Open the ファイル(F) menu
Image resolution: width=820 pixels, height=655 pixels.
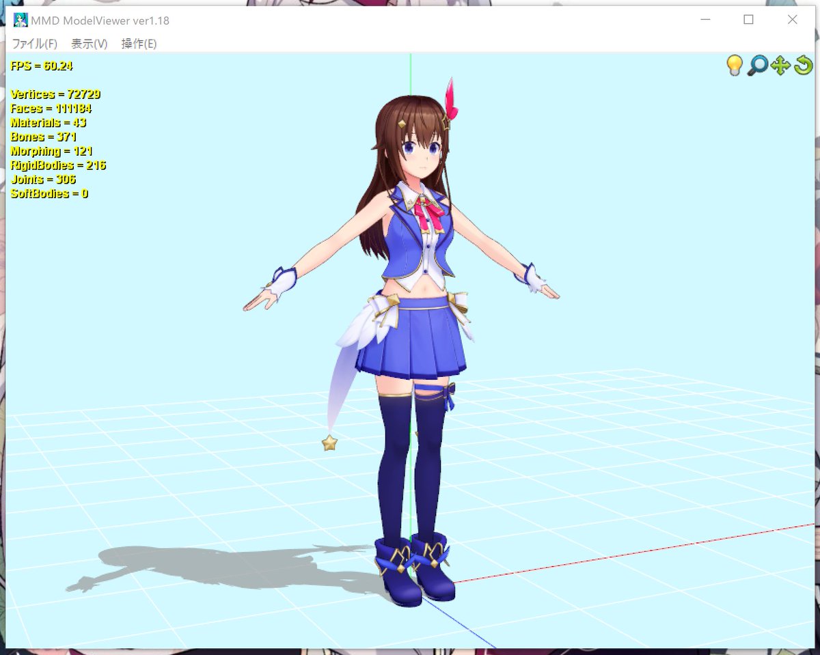(x=35, y=44)
